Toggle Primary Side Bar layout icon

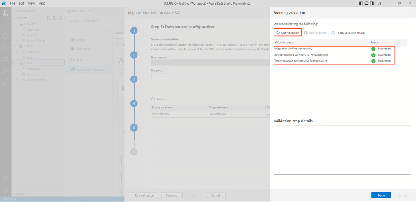361,3
